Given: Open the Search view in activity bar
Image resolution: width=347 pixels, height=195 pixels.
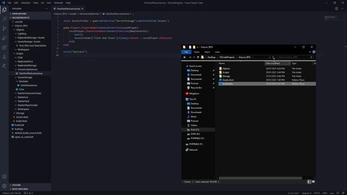Looking at the screenshot, I should 4,19.
